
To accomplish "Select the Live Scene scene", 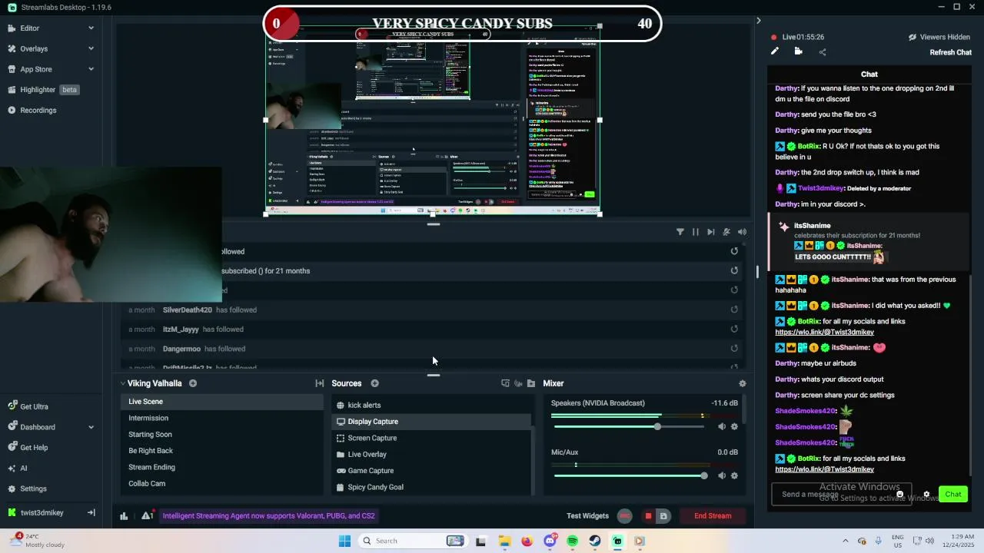I will 224,402.
